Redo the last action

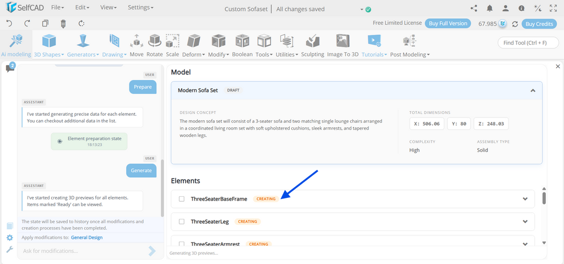[x=28, y=23]
